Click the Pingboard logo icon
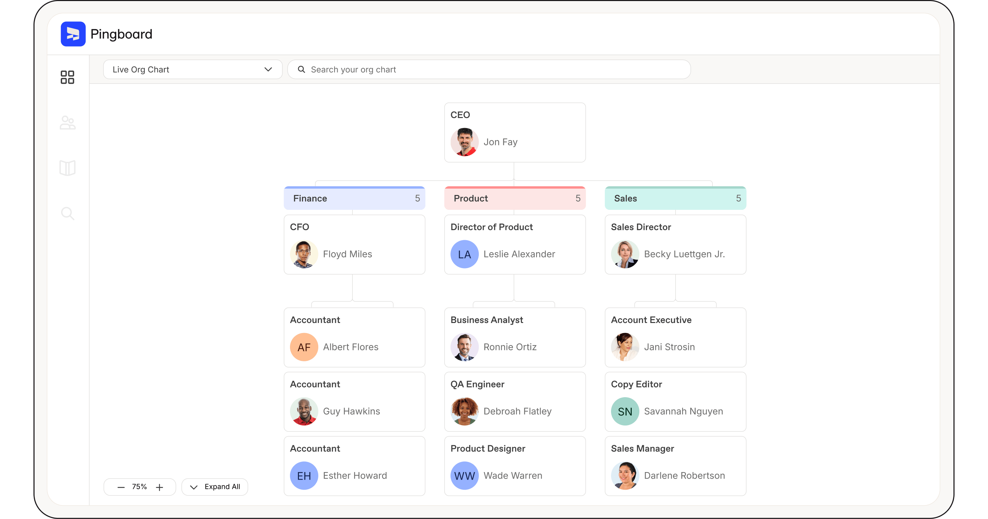Image resolution: width=988 pixels, height=519 pixels. coord(73,34)
